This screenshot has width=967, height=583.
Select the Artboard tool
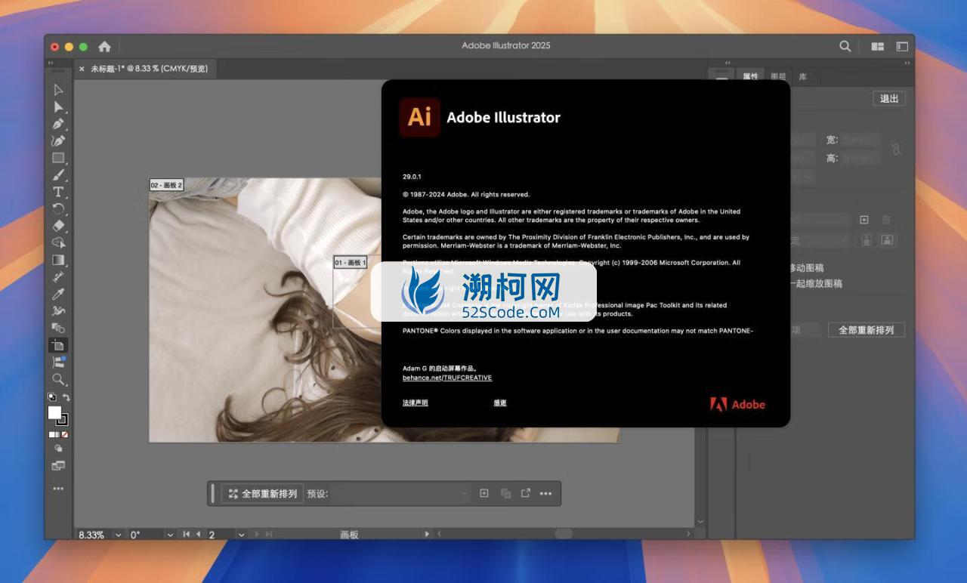58,345
